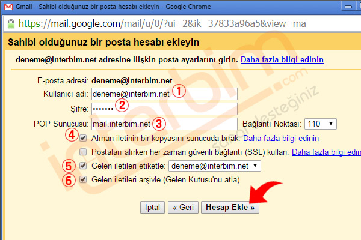This screenshot has height=240, width=361.
Task: Enable SSL güvenli bağlantı checkbox
Action: point(83,152)
